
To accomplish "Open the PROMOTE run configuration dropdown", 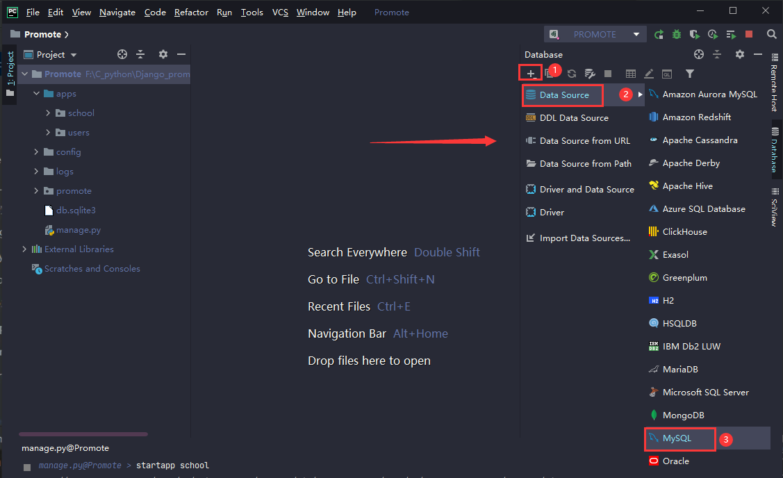I will point(595,35).
